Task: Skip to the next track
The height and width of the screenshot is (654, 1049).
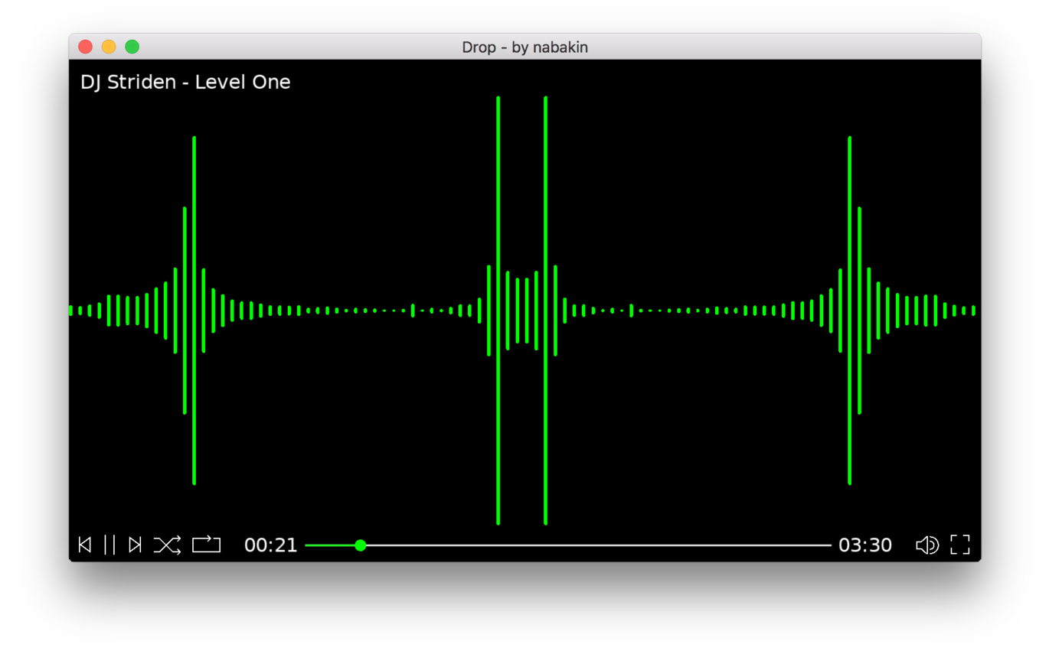Action: (135, 545)
